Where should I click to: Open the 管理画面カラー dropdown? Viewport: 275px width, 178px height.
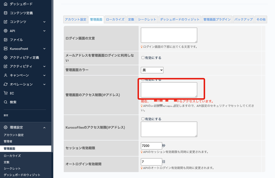pyautogui.click(x=152, y=70)
